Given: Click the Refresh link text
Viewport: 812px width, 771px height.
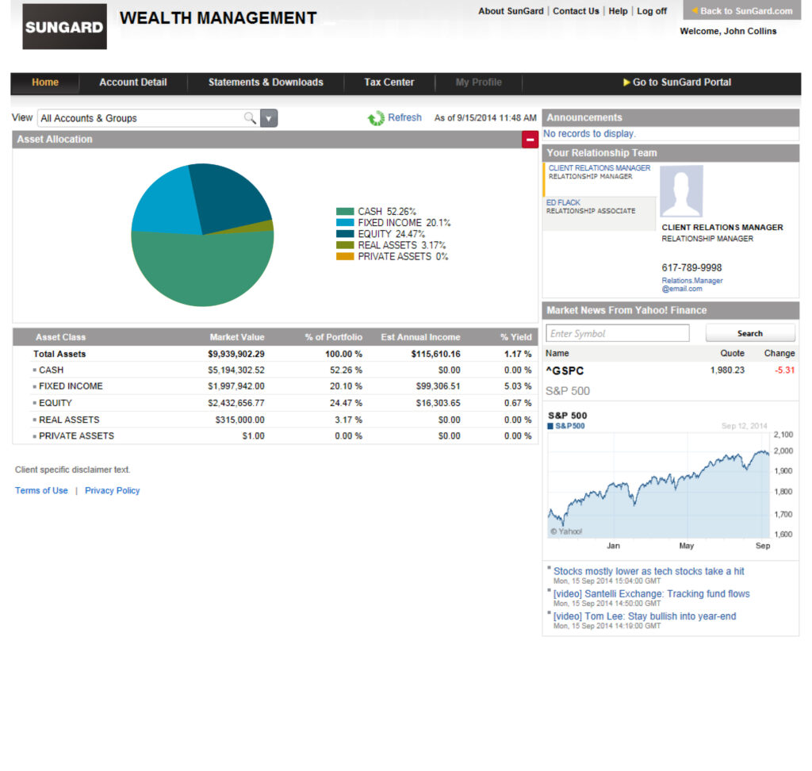Looking at the screenshot, I should point(404,117).
